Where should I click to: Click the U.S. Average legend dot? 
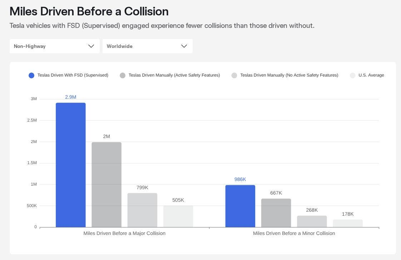[x=353, y=75]
